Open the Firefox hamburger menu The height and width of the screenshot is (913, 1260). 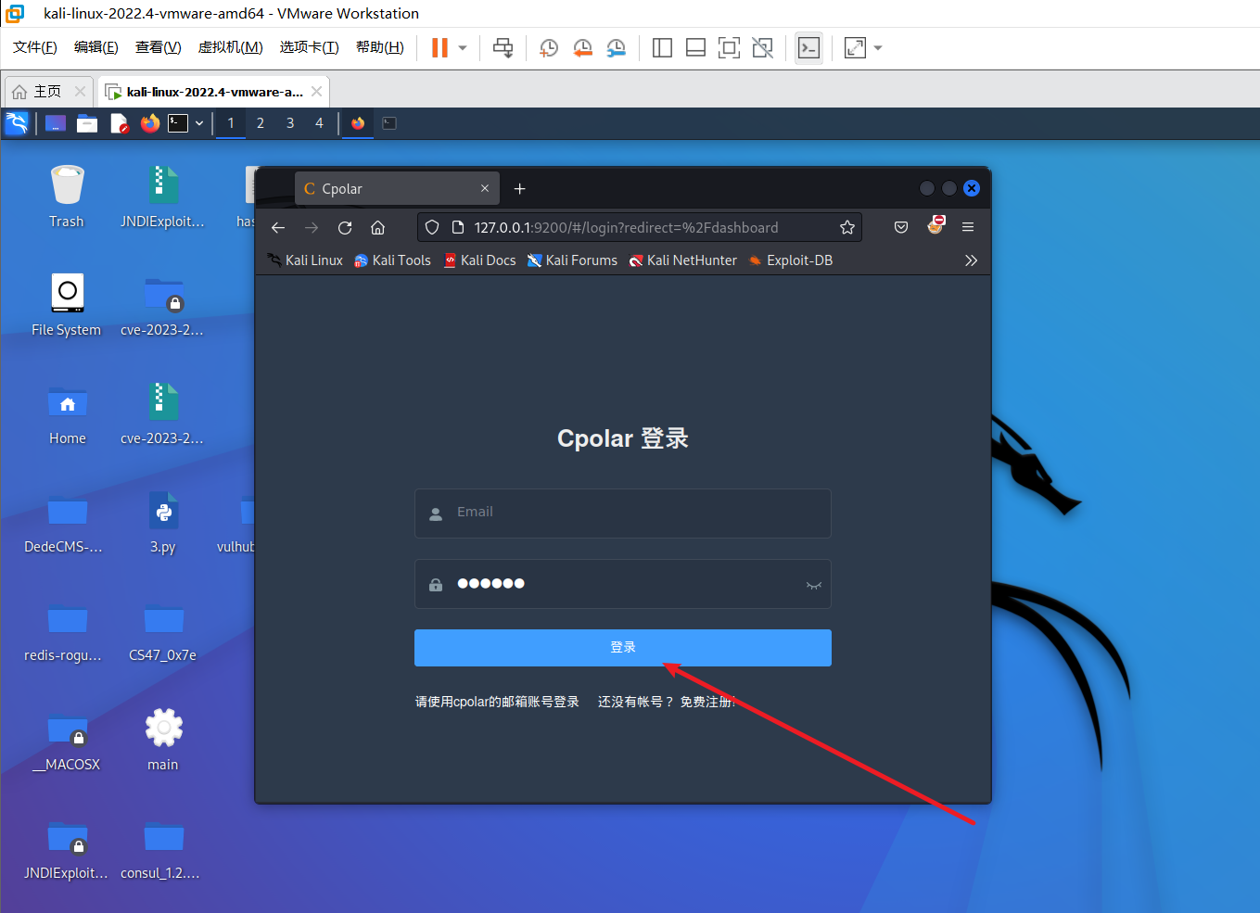click(x=968, y=228)
